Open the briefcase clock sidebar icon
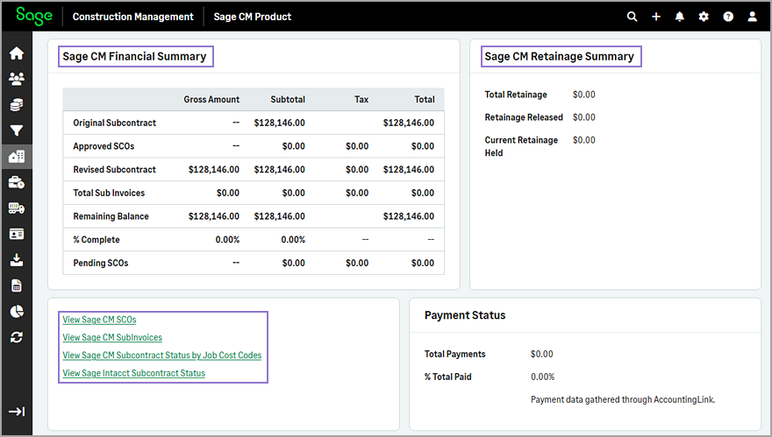The height and width of the screenshot is (437, 772). click(x=17, y=182)
